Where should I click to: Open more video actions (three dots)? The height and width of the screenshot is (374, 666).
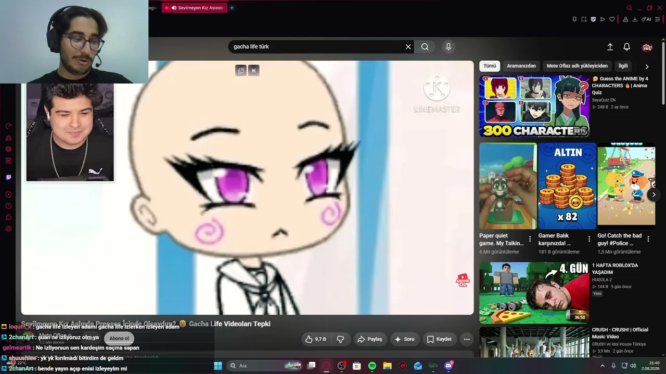pyautogui.click(x=467, y=339)
